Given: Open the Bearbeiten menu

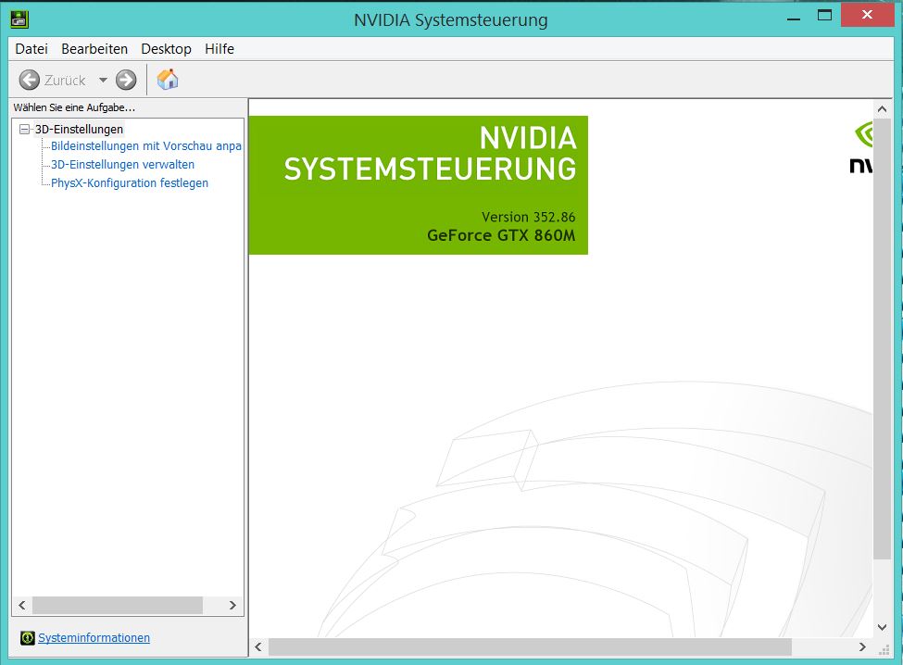Looking at the screenshot, I should tap(94, 49).
